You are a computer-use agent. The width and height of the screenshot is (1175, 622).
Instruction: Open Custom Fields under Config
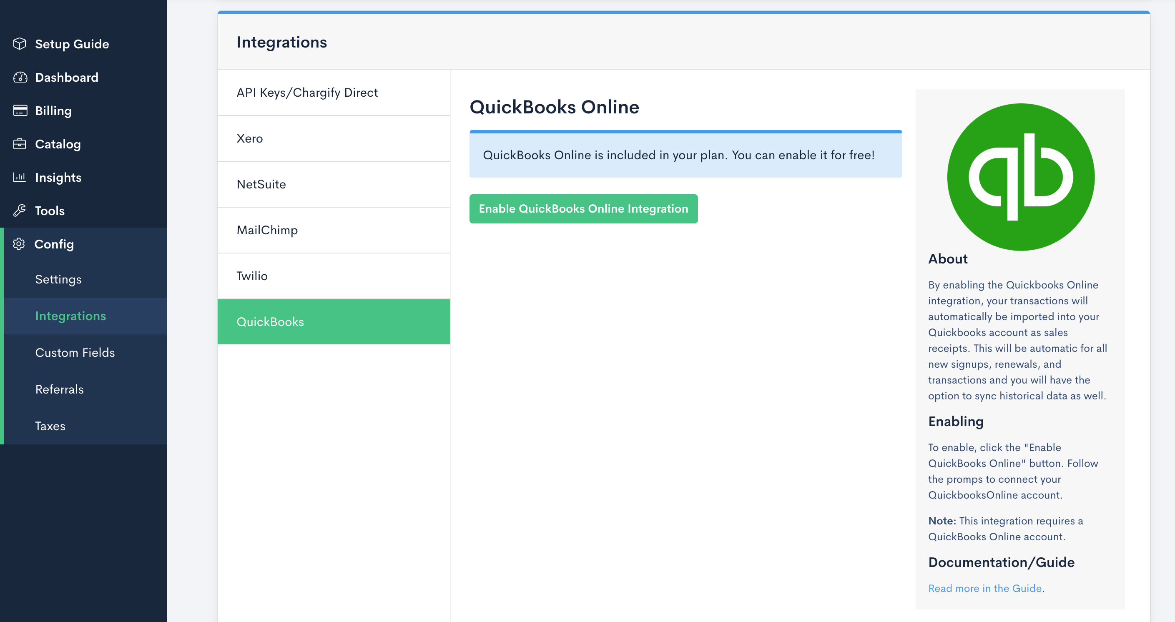[85, 353]
